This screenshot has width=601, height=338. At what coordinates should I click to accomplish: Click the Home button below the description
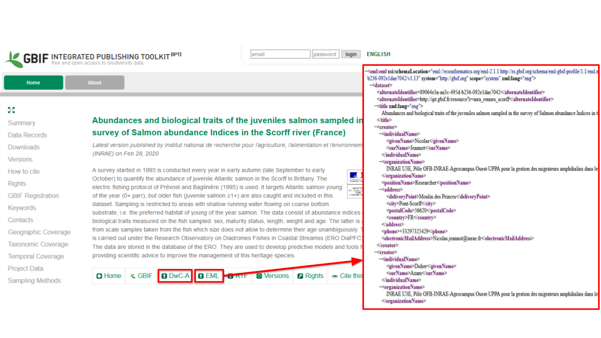tap(108, 276)
